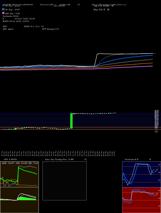Open the red RSI chart thumbnail
Viewport: 161px width, 213px height.
pos(141,200)
